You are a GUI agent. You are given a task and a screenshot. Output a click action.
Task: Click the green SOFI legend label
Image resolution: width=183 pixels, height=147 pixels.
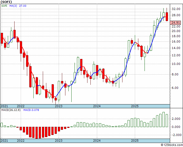pos(4,6)
